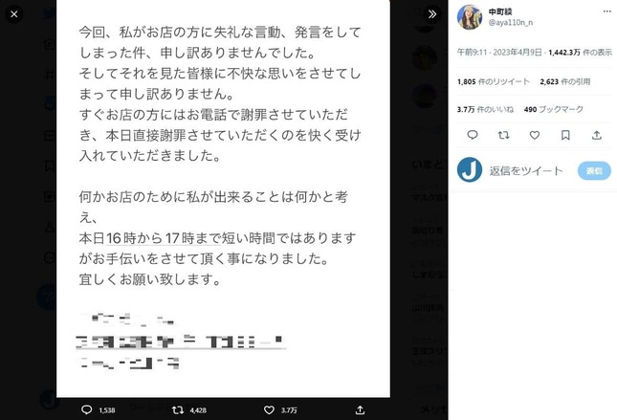Like the tweet with sidebar heart icon
Viewport: 617px width, 420px height.
tap(535, 135)
